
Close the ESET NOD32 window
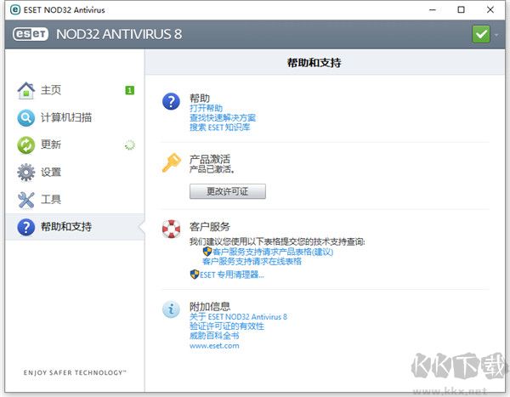490,9
